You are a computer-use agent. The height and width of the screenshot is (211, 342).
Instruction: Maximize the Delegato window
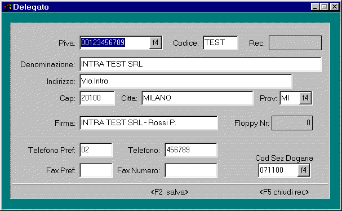[324, 7]
